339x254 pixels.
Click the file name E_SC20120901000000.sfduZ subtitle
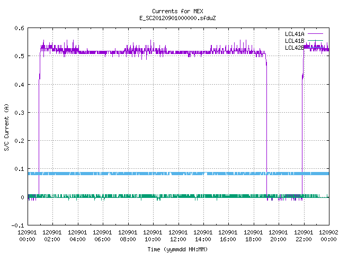tap(177, 18)
